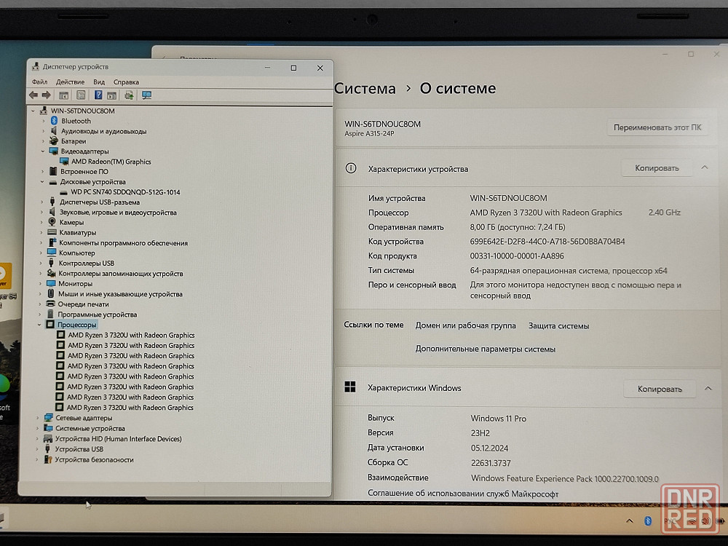Open Дополнительные параметры системы link

[485, 349]
